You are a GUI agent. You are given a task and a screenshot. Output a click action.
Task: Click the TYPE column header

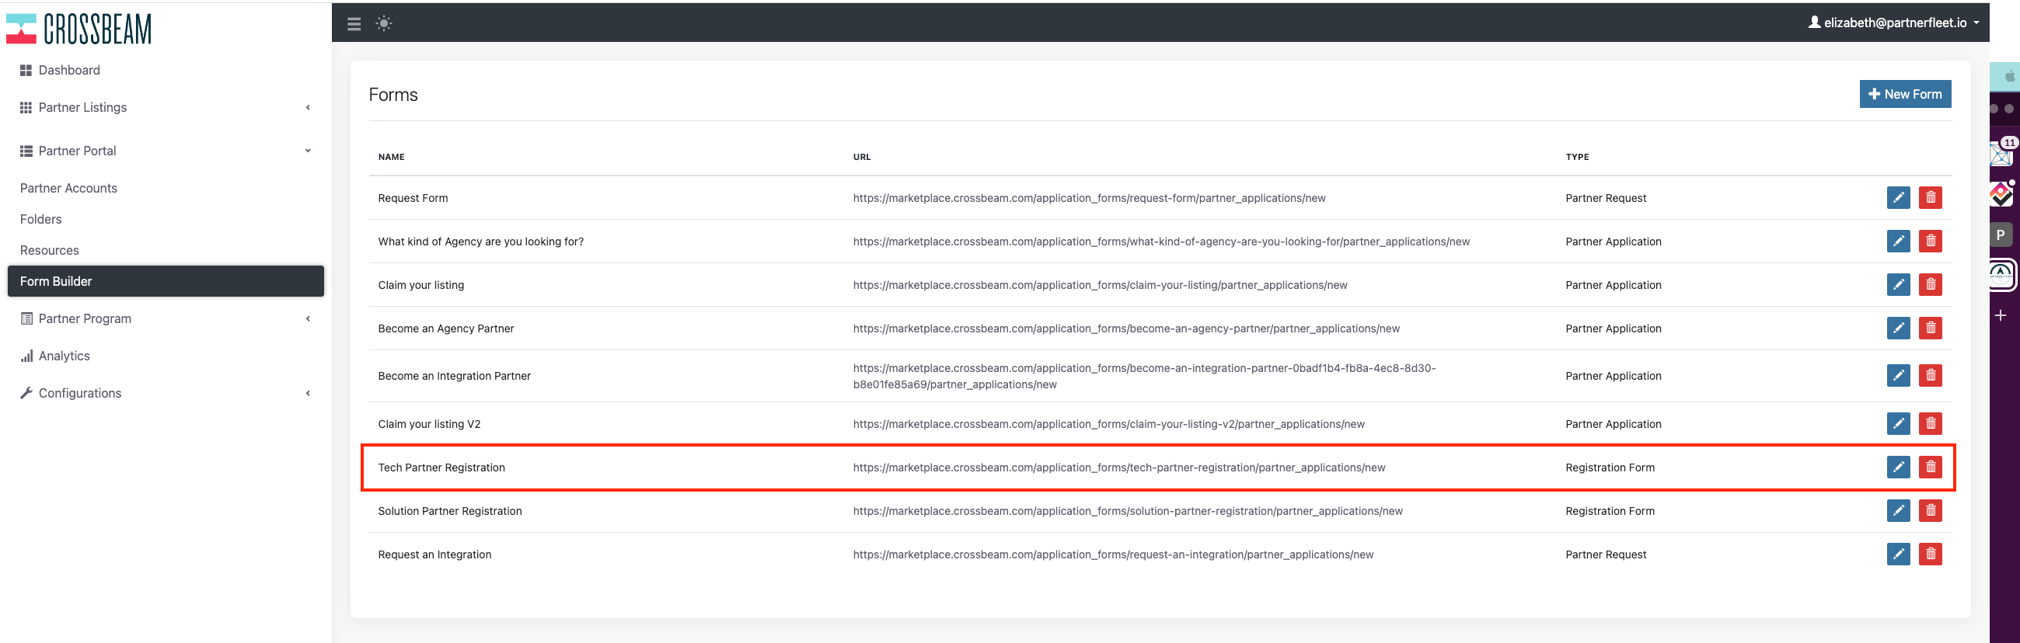pos(1577,157)
